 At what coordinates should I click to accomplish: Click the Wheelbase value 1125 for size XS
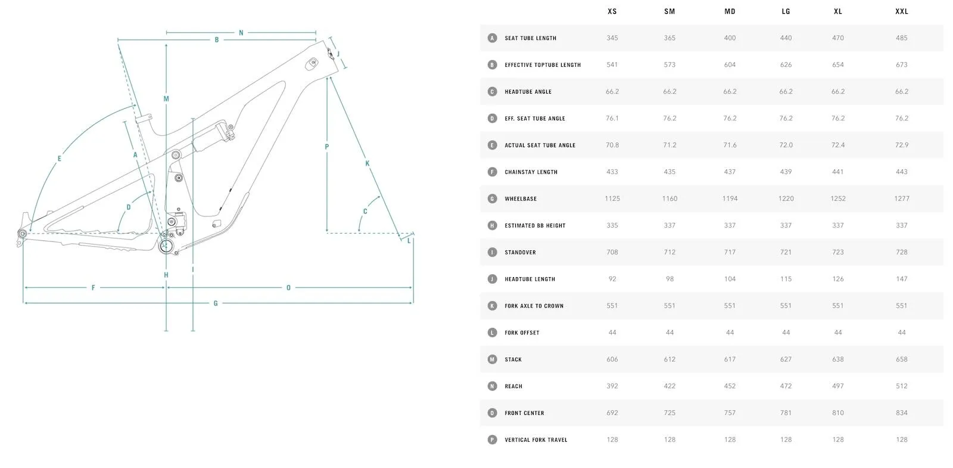click(612, 199)
